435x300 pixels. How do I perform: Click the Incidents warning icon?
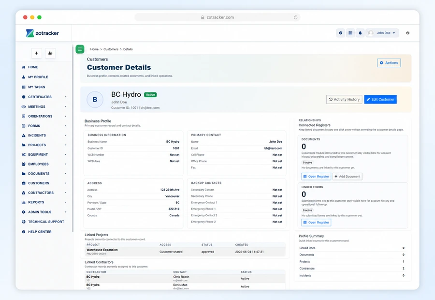[24, 135]
